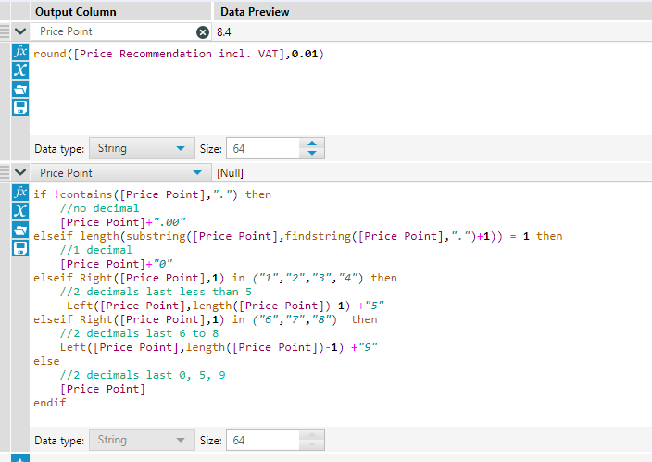Image resolution: width=652 pixels, height=462 pixels.
Task: Open saved expressions folder in second editor
Action: [20, 230]
